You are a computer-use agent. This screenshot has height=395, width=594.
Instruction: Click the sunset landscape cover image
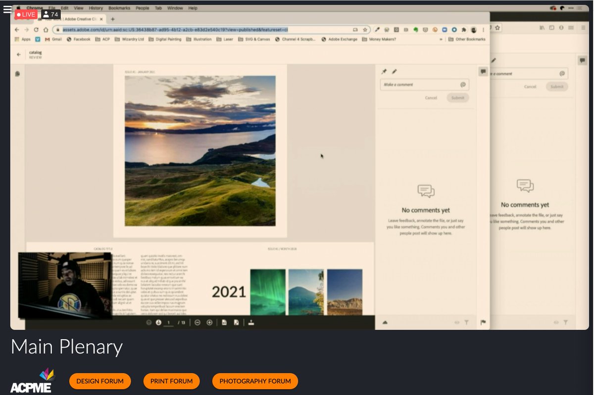tap(200, 151)
